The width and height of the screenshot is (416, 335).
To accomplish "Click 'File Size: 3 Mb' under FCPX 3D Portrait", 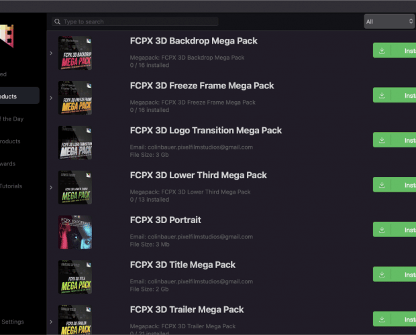I will [x=150, y=244].
